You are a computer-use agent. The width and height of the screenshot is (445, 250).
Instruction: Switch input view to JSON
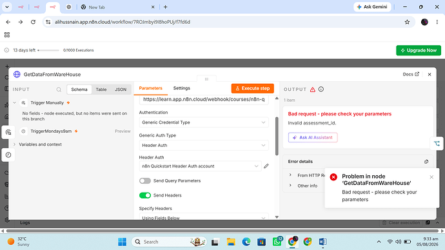121,90
